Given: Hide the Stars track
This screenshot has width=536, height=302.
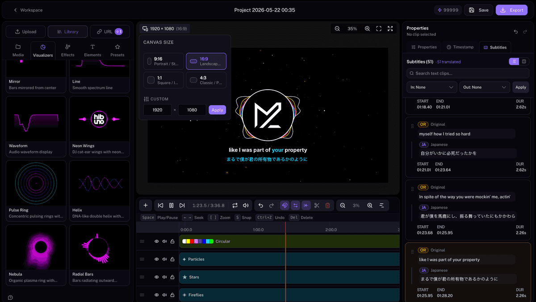Looking at the screenshot, I should pyautogui.click(x=157, y=277).
